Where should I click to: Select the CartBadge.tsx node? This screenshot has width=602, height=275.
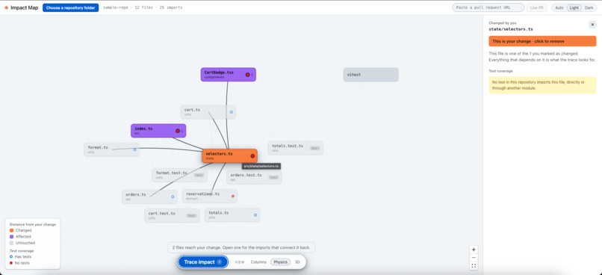228,75
